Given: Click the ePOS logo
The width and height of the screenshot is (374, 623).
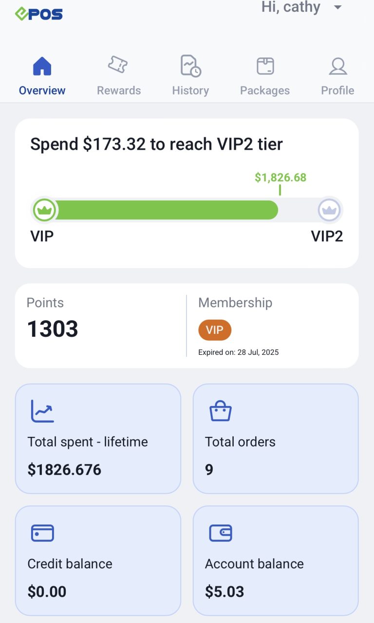Looking at the screenshot, I should click(x=39, y=14).
